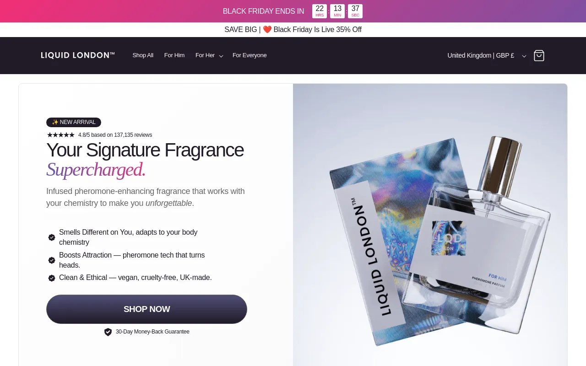Open the Shop All menu item
Viewport: 586px width, 366px height.
(143, 55)
